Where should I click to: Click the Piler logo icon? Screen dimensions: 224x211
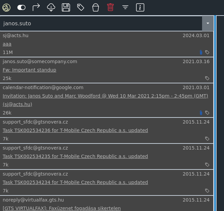coord(6,7)
